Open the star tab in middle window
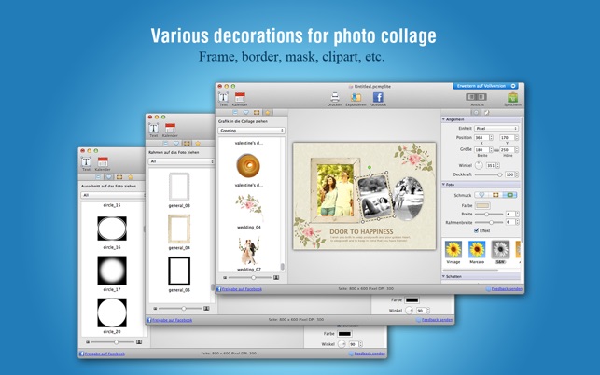This screenshot has height=375, width=600. tap(198, 144)
